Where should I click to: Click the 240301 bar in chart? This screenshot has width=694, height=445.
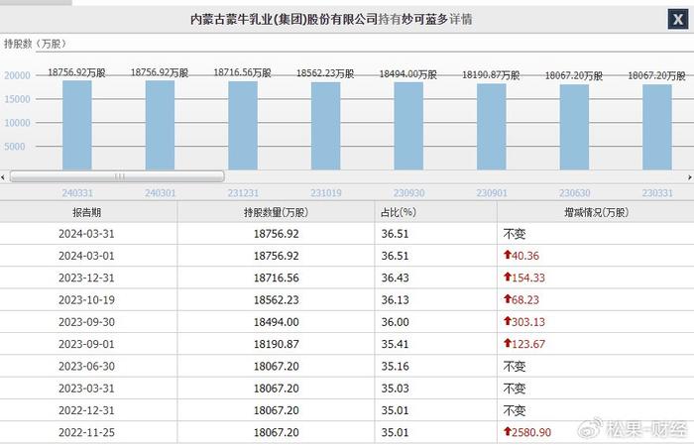(x=160, y=125)
